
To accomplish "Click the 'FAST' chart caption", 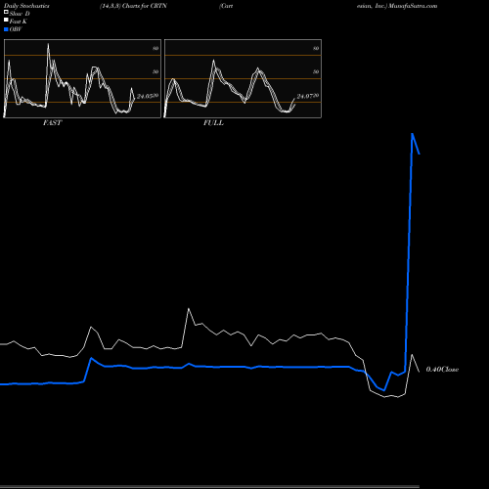I will 52,123.
